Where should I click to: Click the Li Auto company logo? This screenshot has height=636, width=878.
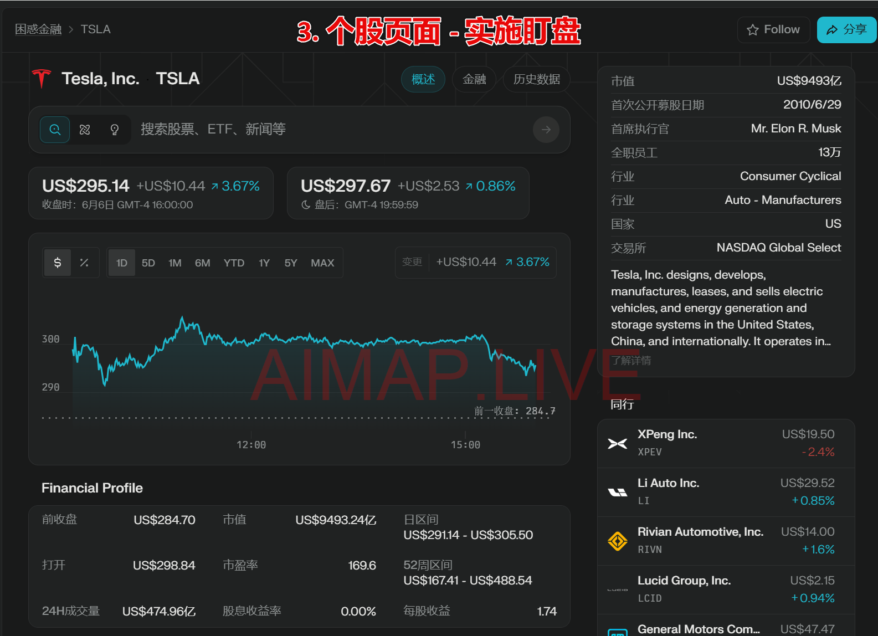[618, 492]
